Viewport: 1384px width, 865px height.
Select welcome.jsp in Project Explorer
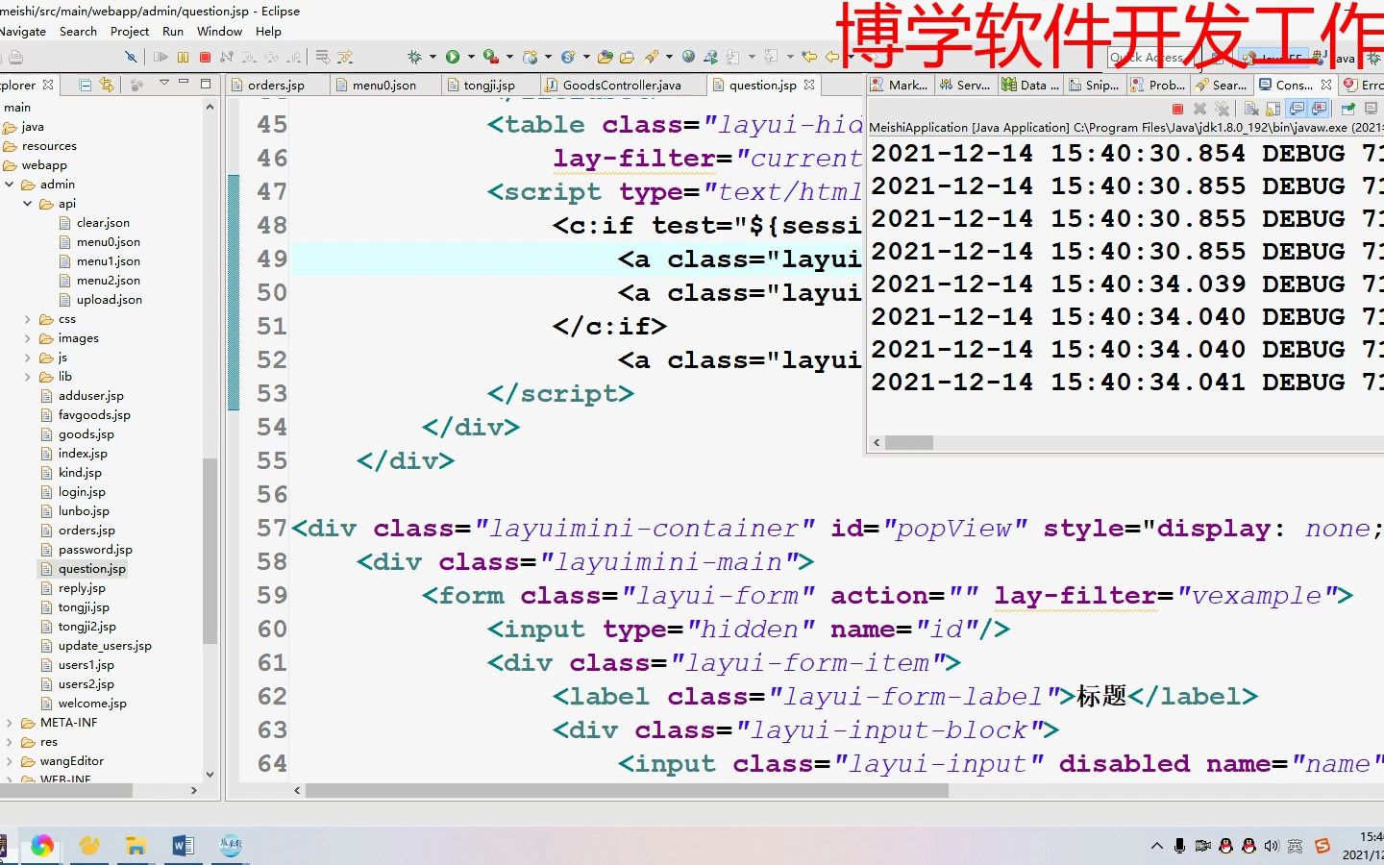point(92,704)
